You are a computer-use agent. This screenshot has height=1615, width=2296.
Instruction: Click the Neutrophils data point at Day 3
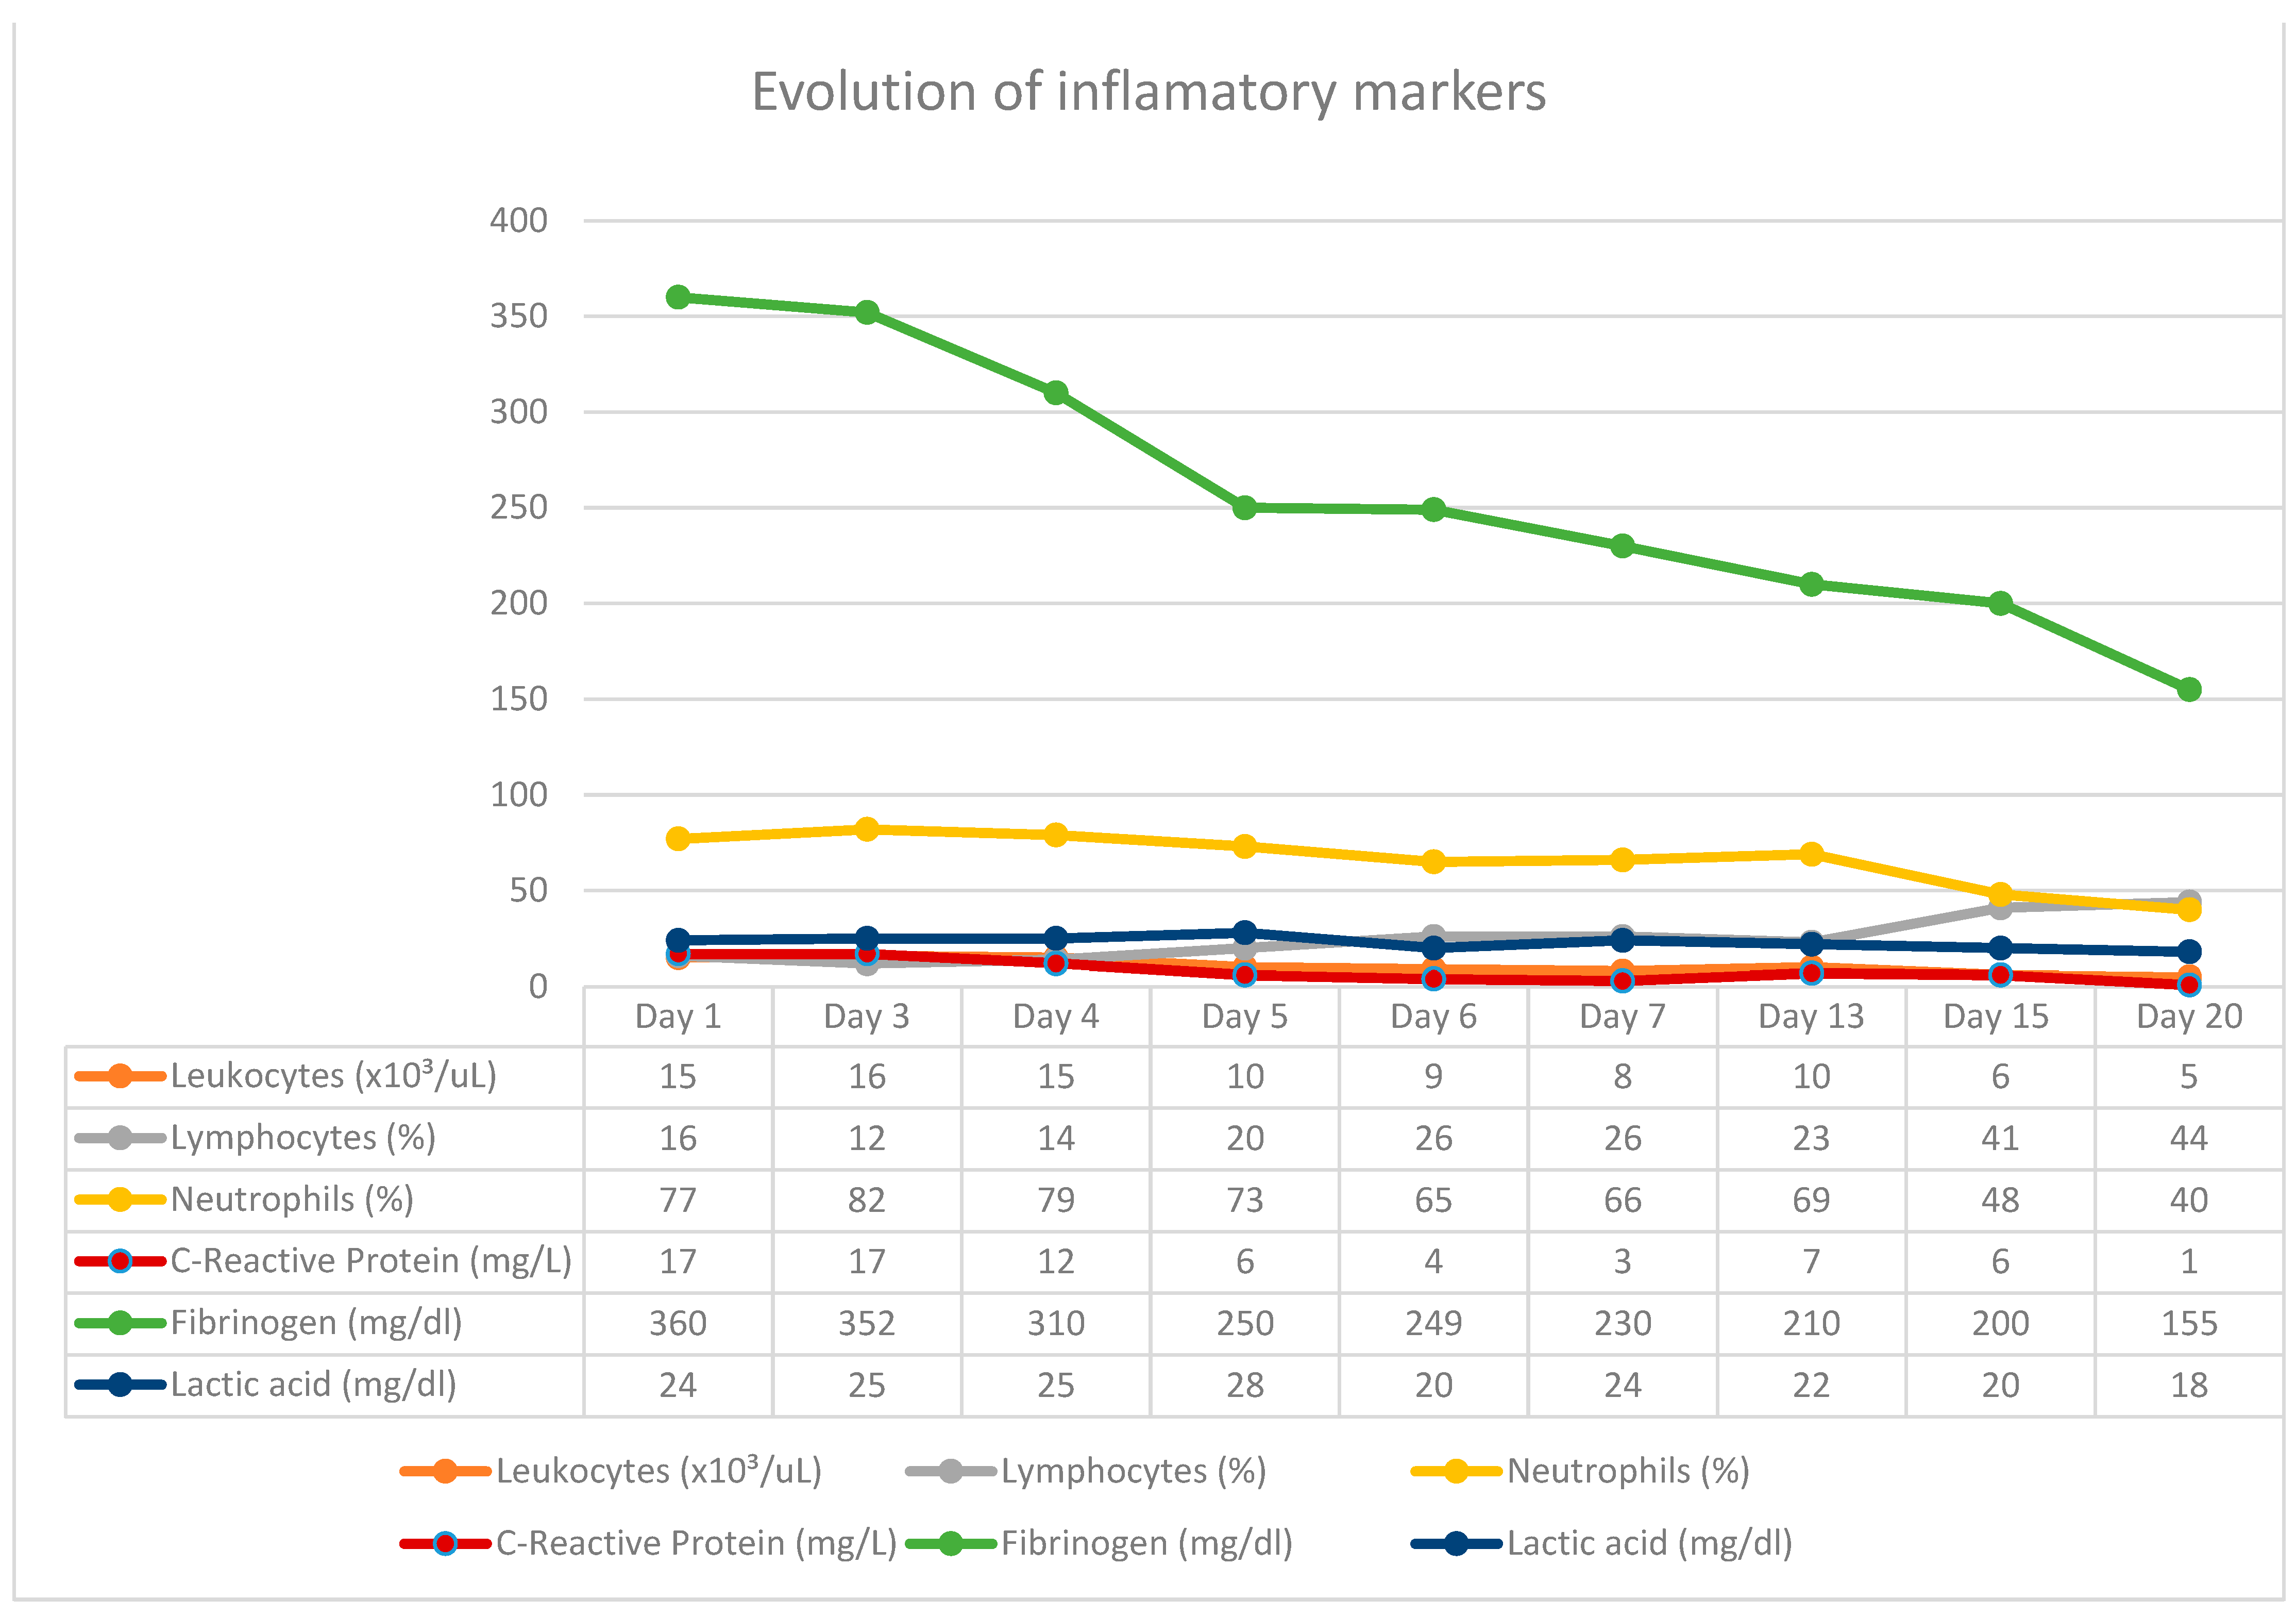pos(867,828)
